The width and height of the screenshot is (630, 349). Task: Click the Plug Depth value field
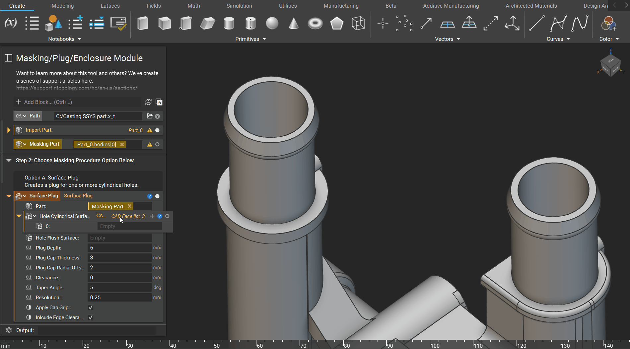119,248
